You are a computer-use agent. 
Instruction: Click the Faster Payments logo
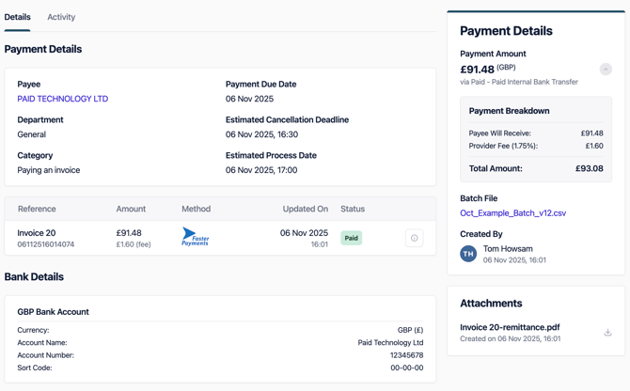coord(196,238)
